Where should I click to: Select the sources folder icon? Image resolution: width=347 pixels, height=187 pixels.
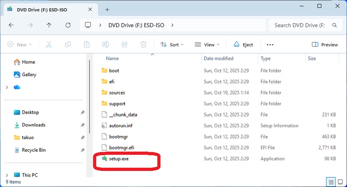click(x=104, y=92)
